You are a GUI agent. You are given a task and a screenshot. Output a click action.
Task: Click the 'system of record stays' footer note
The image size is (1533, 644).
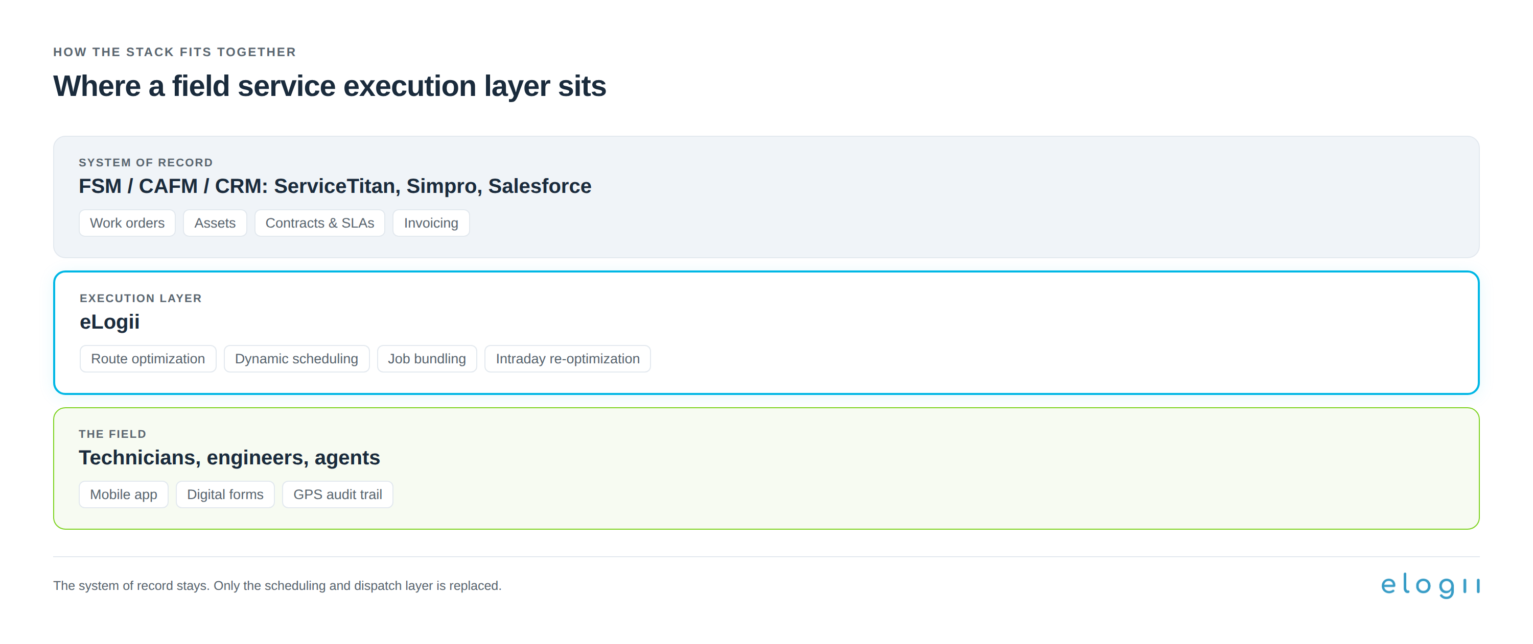tap(277, 585)
